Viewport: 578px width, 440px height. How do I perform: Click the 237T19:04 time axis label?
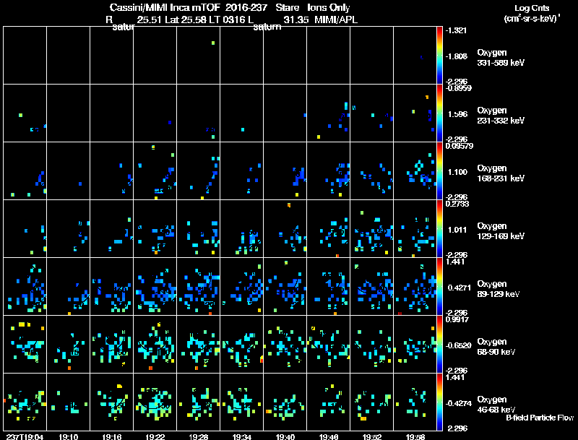click(25, 436)
